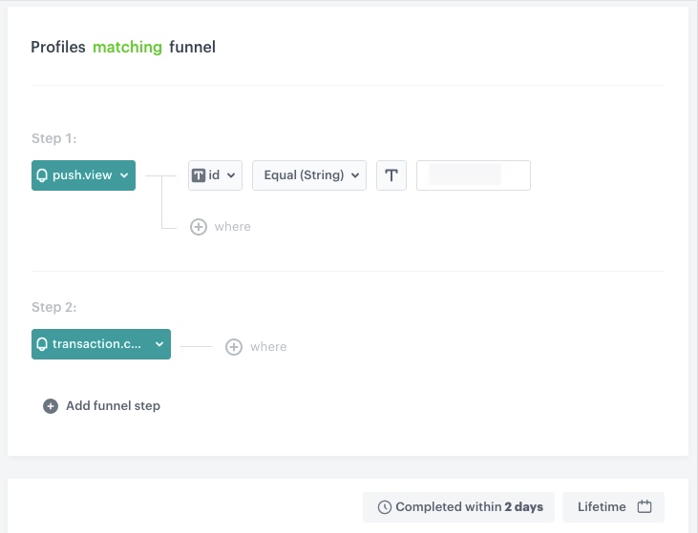Screen dimensions: 698x533
Task: Click the text-type icon beside id parameter
Action: point(199,175)
